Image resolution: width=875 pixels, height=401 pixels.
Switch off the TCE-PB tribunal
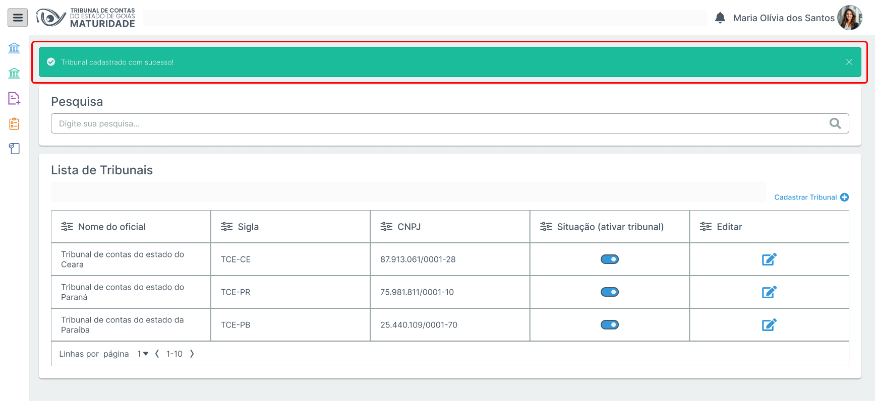609,325
